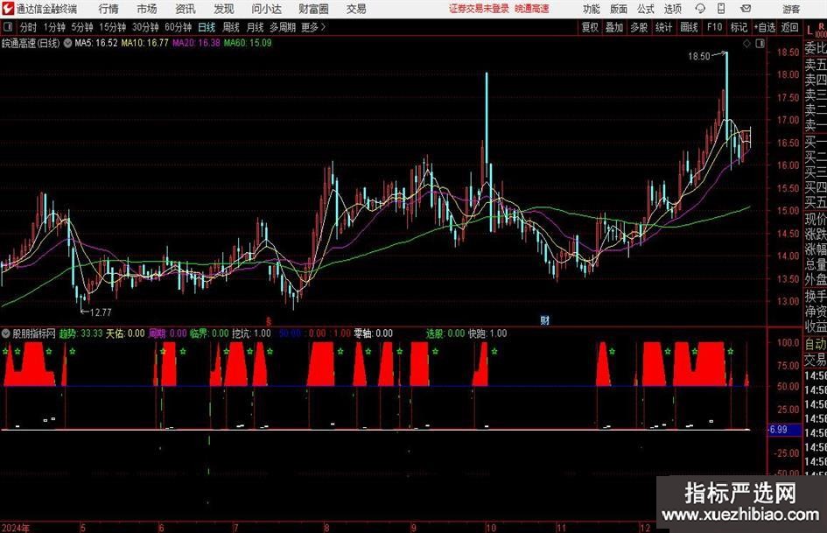Click the mobile phone icon
This screenshot has width=827, height=533.
click(x=721, y=9)
